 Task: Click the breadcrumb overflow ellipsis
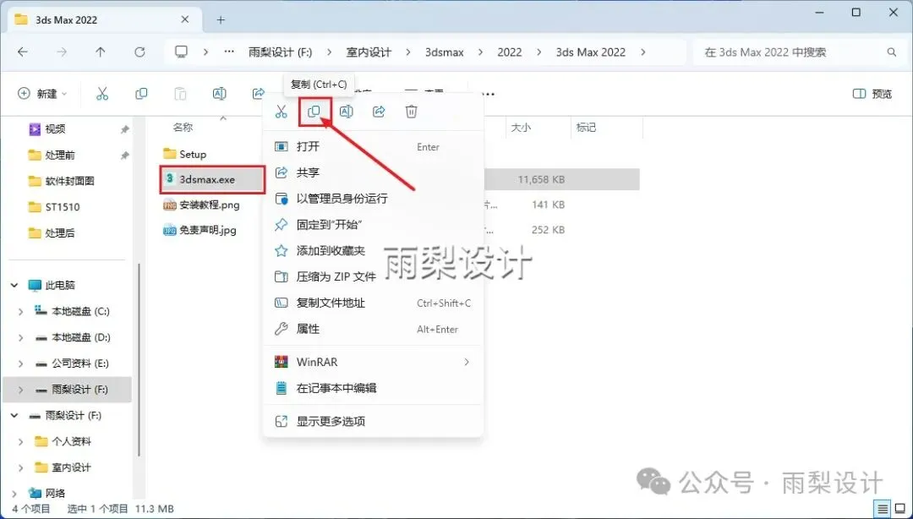(x=229, y=52)
